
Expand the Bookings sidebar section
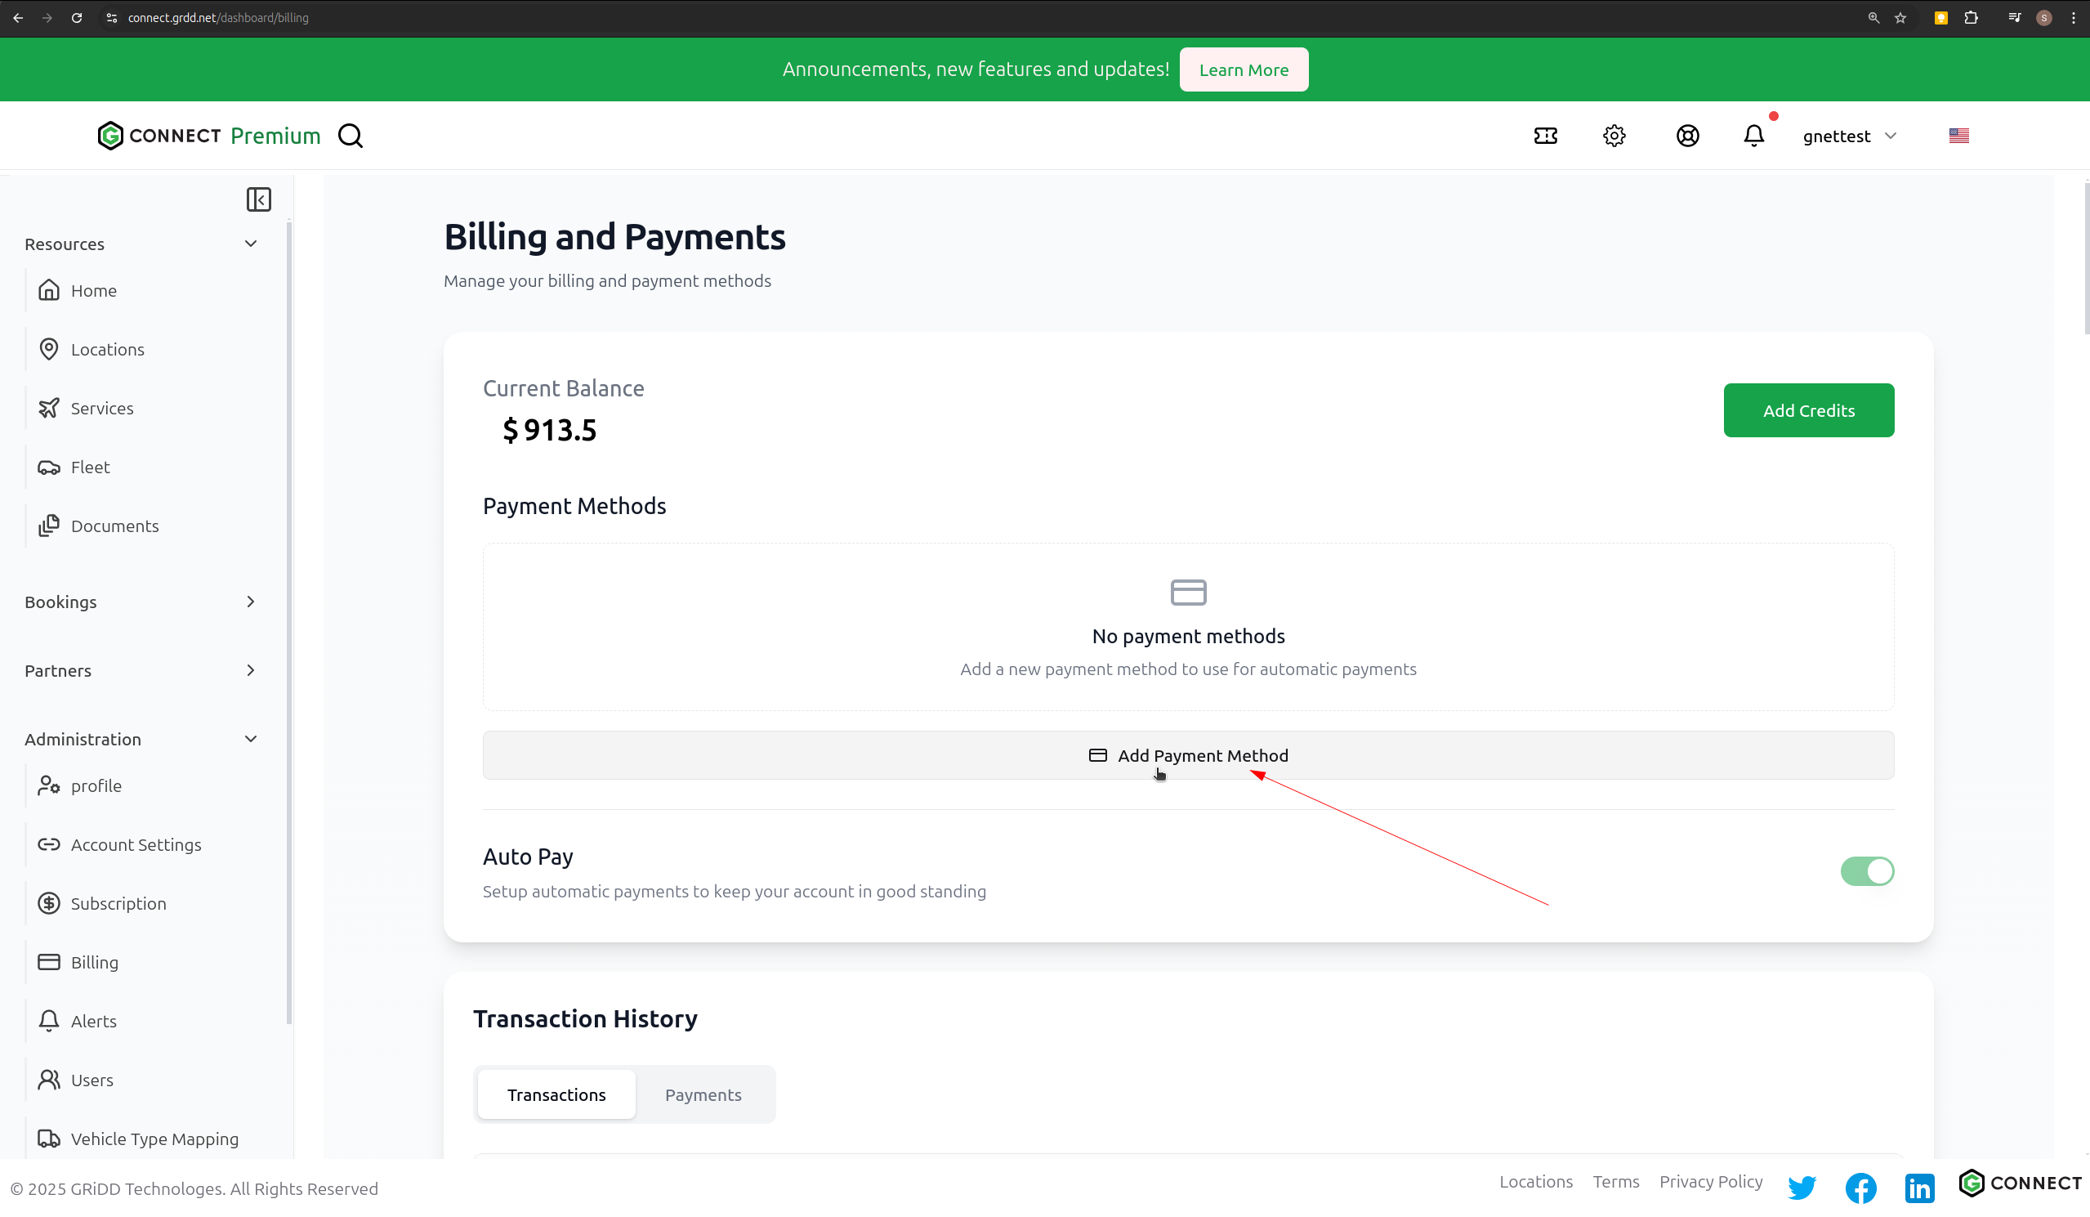pyautogui.click(x=251, y=602)
